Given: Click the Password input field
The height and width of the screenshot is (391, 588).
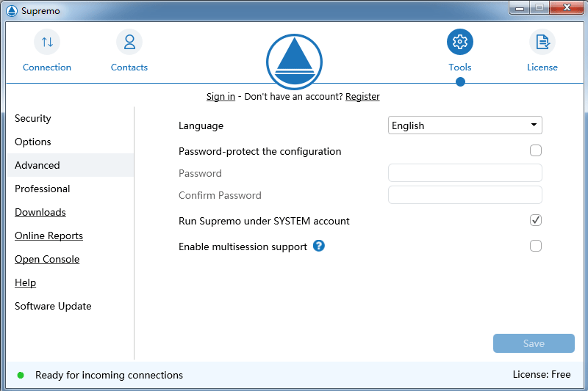Looking at the screenshot, I should pos(465,173).
